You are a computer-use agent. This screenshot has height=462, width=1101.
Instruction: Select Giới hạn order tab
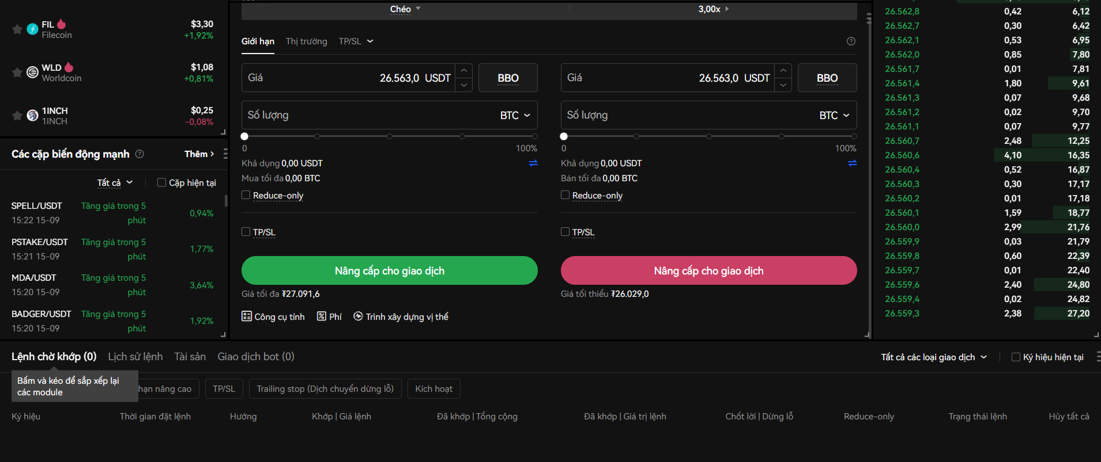pos(258,41)
